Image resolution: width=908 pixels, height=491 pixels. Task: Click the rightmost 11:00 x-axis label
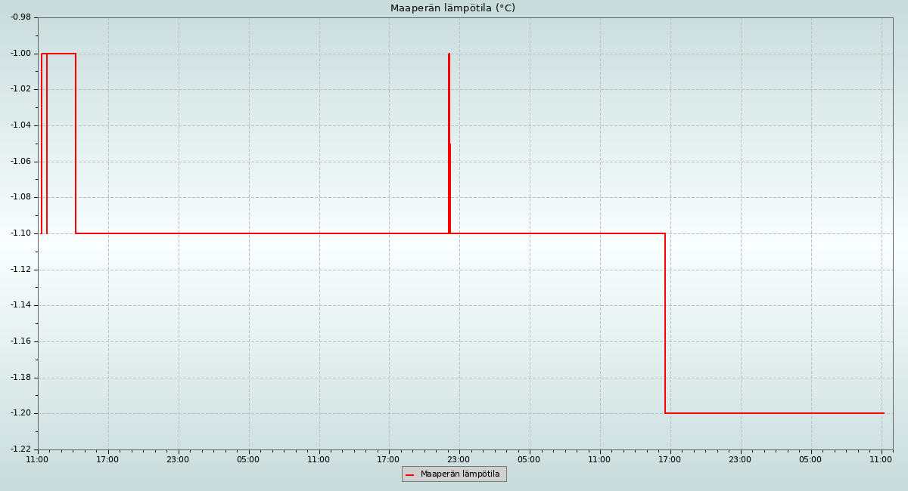pyautogui.click(x=881, y=459)
